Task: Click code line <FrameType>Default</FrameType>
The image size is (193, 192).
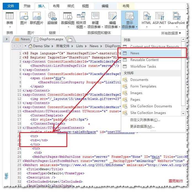Action: 55,174
